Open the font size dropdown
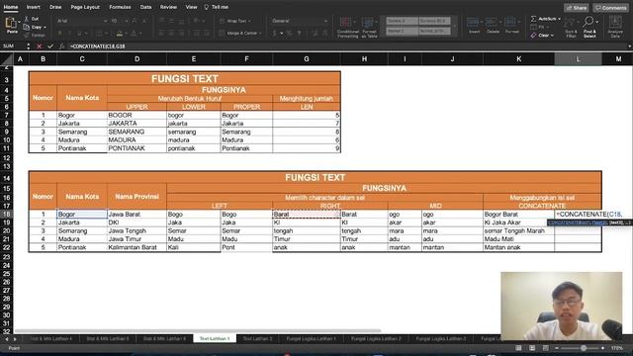633x356 pixels. pyautogui.click(x=127, y=21)
